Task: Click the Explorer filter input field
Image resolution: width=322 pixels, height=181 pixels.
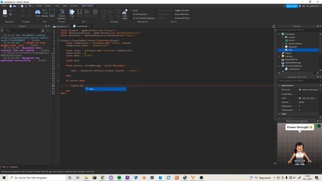Action: tap(298, 30)
